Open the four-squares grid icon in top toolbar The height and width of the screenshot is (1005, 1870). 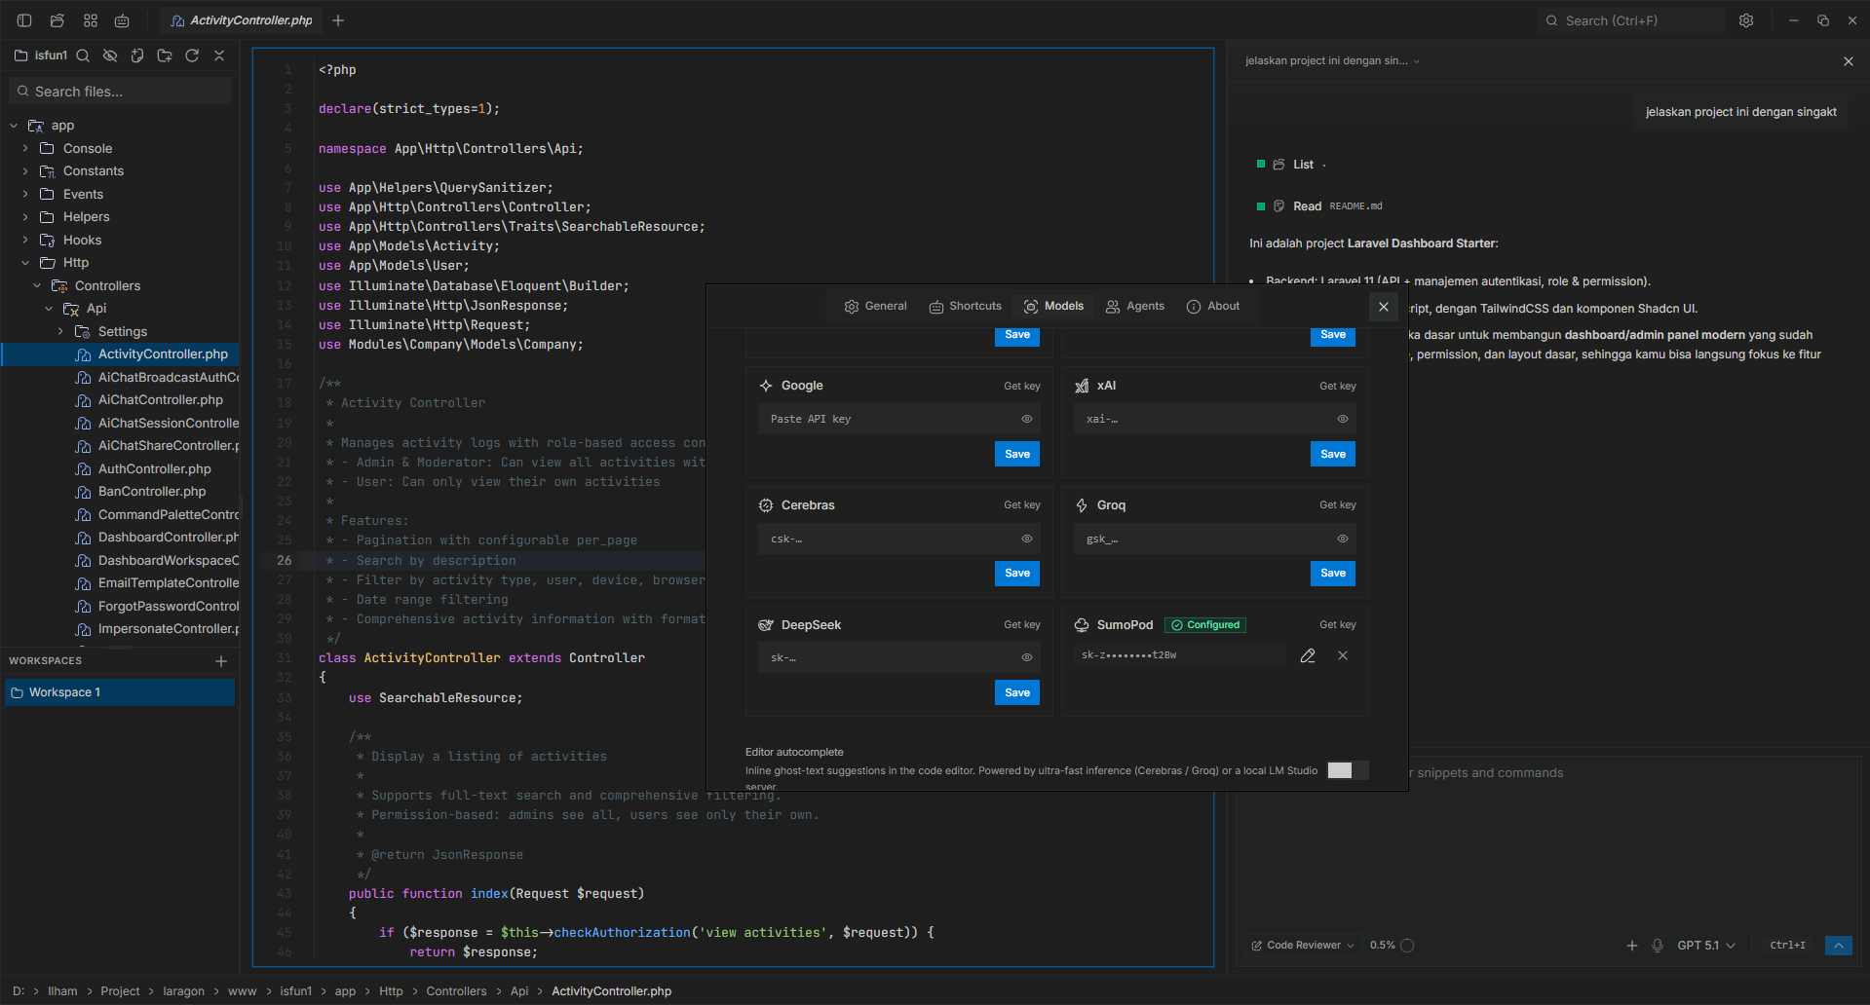(x=91, y=20)
